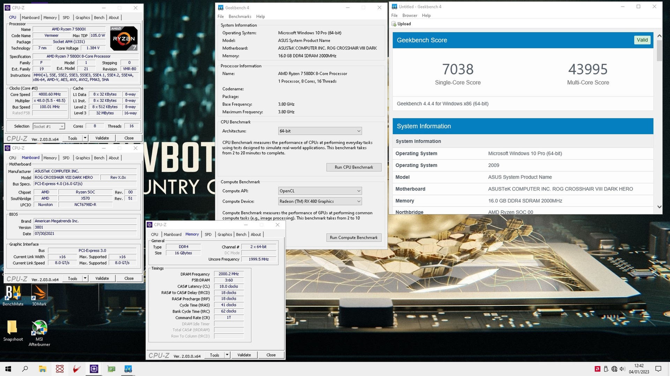The image size is (670, 376).
Task: Click the Valid badge on the Geekbench Score
Action: 642,40
